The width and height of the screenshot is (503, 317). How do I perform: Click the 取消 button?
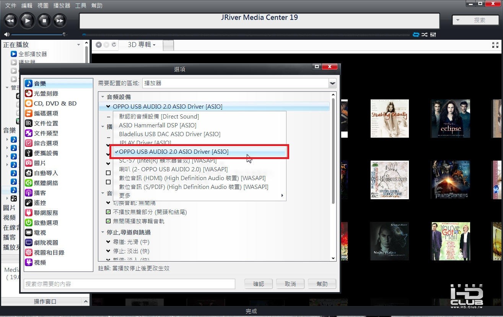pos(290,284)
